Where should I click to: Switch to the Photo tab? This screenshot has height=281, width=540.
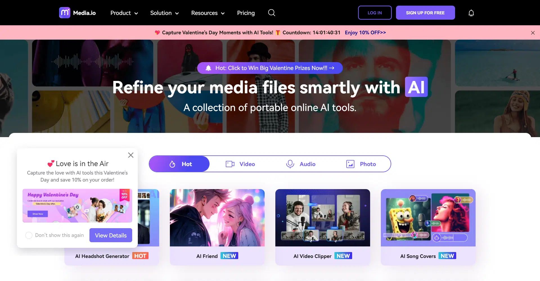pos(361,164)
